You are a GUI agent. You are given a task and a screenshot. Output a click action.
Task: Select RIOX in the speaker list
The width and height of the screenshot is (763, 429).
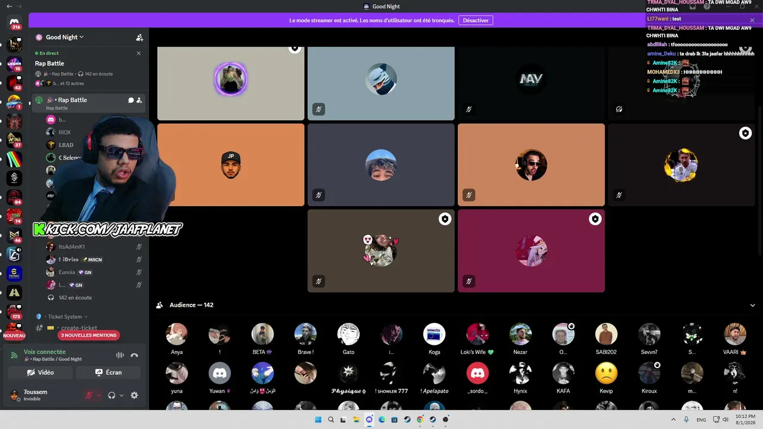(64, 132)
